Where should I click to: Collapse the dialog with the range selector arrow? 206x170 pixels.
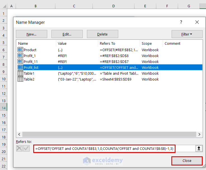pyautogui.click(x=199, y=148)
